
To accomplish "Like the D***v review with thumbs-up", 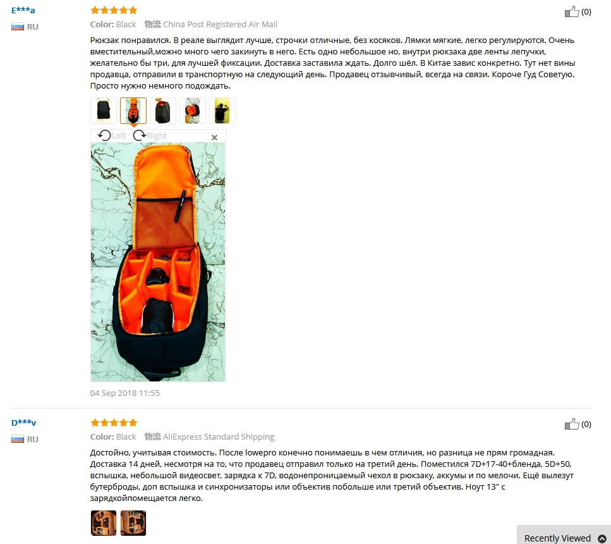I will (x=572, y=424).
